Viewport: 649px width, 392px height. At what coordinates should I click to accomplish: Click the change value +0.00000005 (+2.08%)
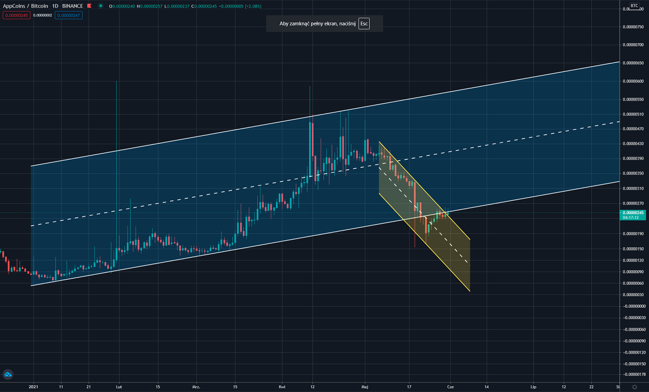click(x=240, y=6)
